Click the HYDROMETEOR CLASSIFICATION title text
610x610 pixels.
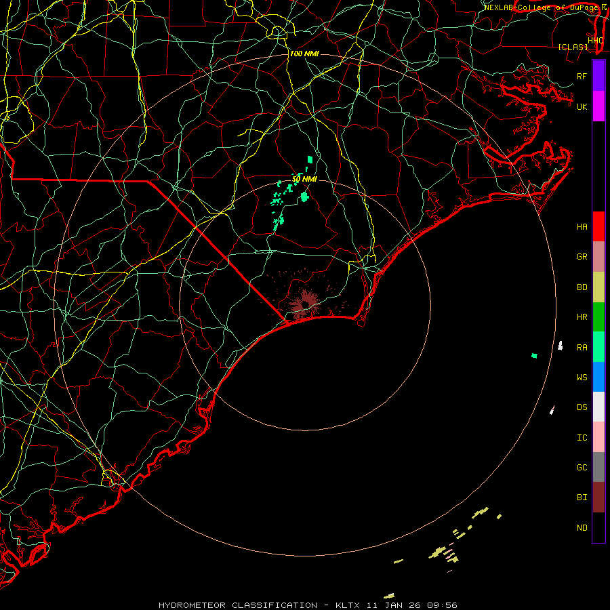(x=238, y=605)
